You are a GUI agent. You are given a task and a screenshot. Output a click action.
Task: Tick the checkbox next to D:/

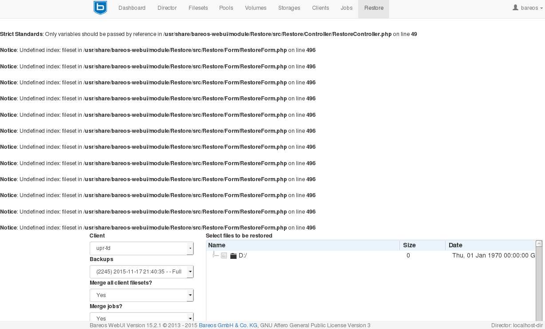224,256
